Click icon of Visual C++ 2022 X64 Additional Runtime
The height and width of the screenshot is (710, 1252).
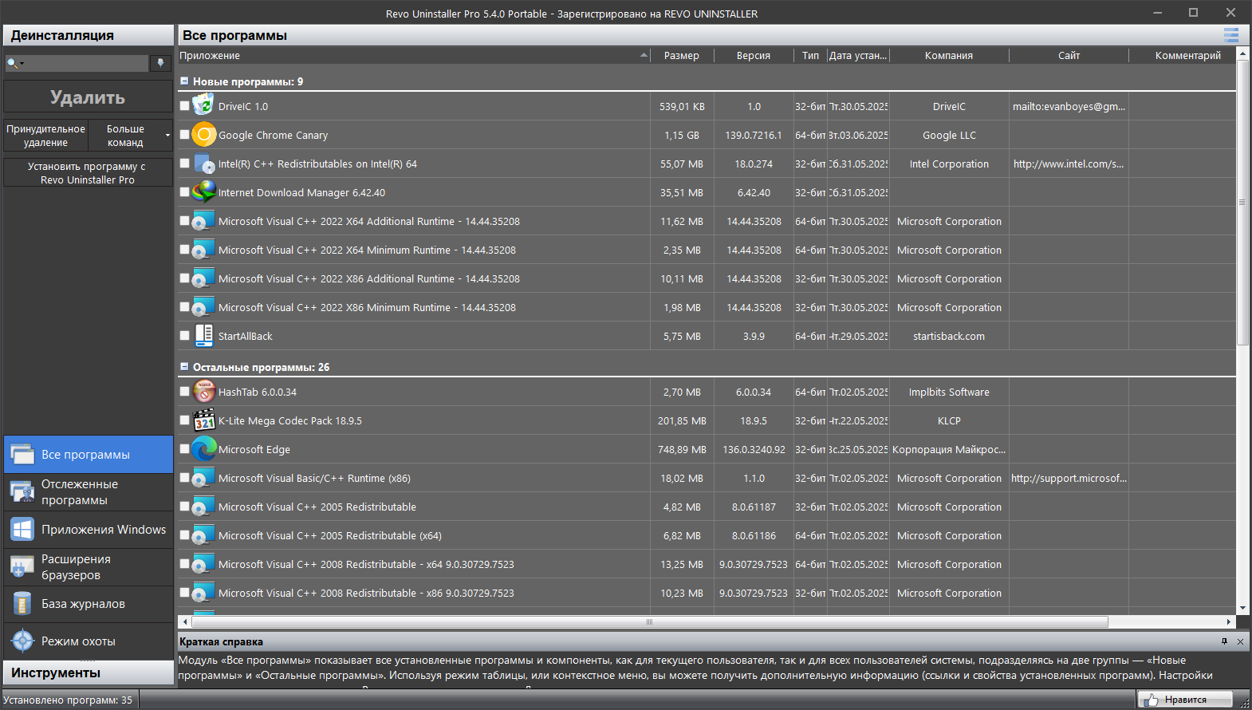point(203,220)
